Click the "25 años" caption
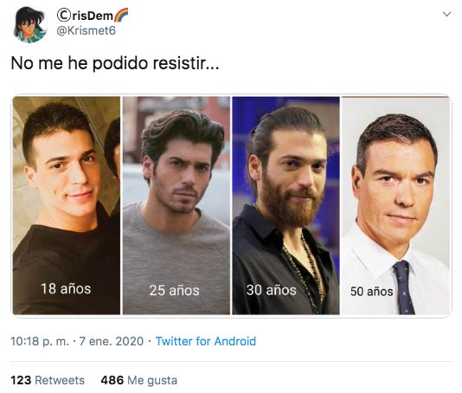 click(175, 290)
